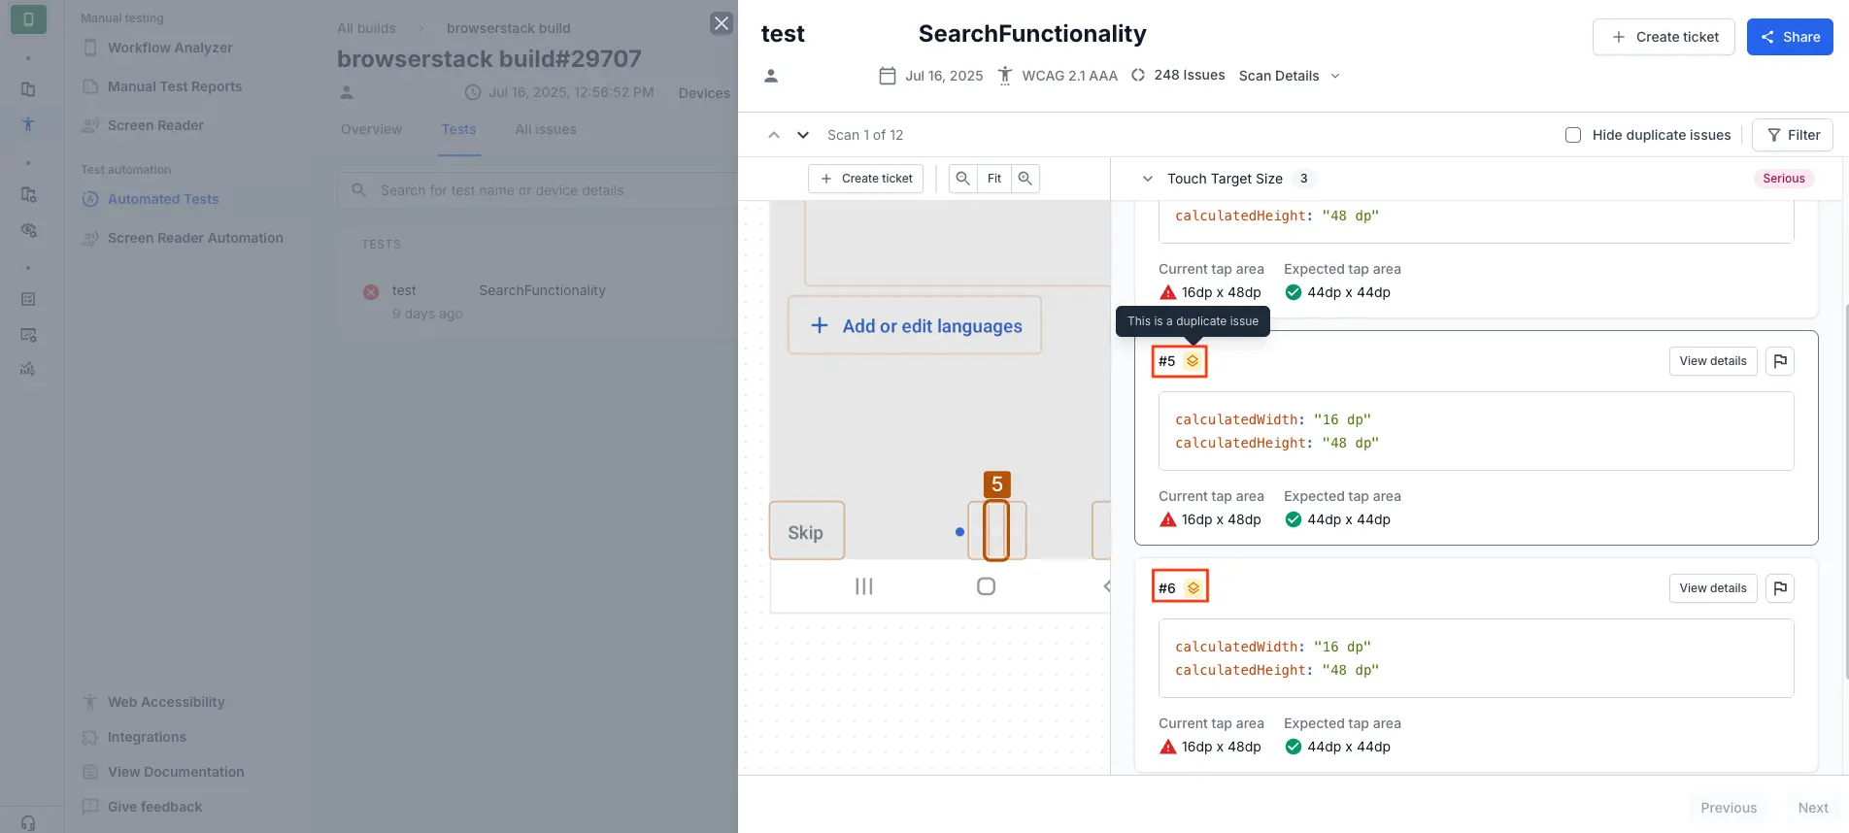The width and height of the screenshot is (1849, 833).
Task: Open View Documentation link
Action: pyautogui.click(x=176, y=772)
